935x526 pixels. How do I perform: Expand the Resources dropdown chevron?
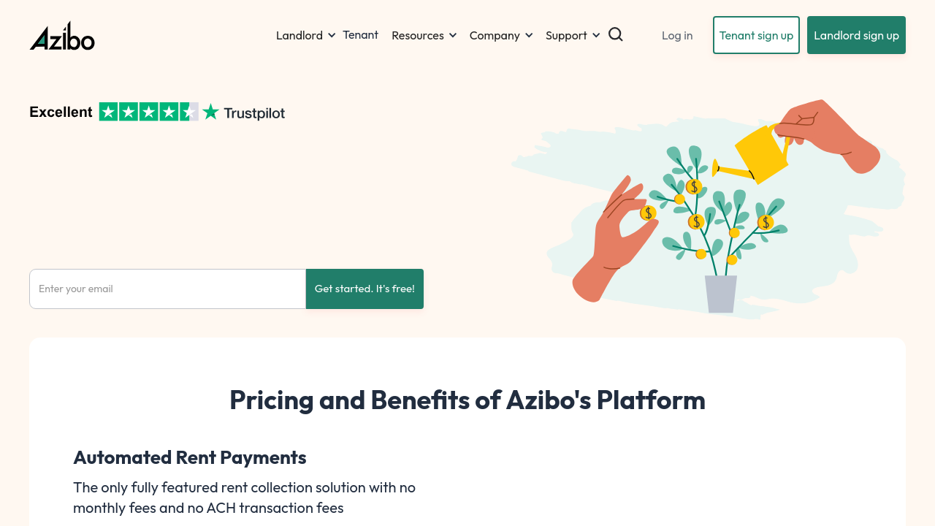point(453,35)
